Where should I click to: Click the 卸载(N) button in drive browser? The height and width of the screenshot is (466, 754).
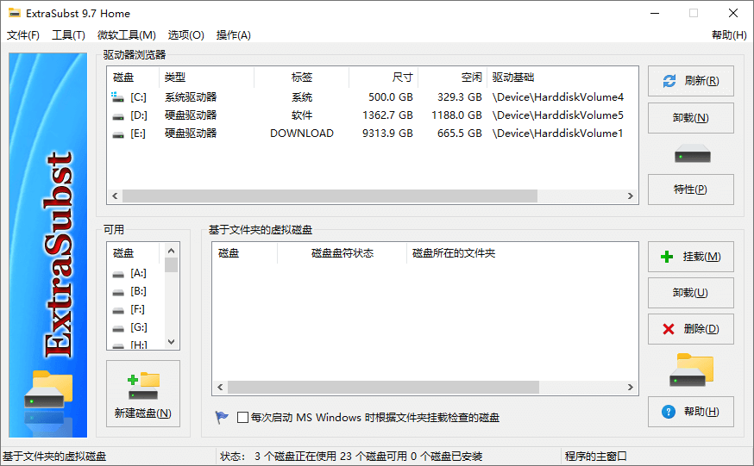[690, 118]
